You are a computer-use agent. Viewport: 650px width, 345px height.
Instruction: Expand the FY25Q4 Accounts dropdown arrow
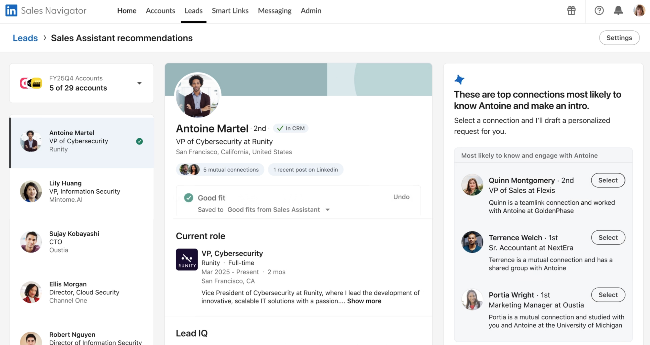pos(139,83)
